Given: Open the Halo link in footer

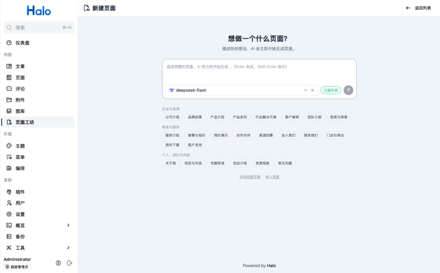Looking at the screenshot, I should (271, 266).
